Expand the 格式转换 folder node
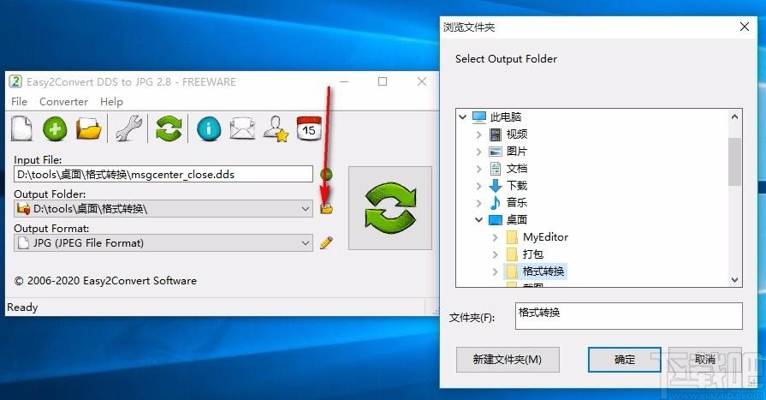Screen dimensions: 766x400 click(x=495, y=272)
